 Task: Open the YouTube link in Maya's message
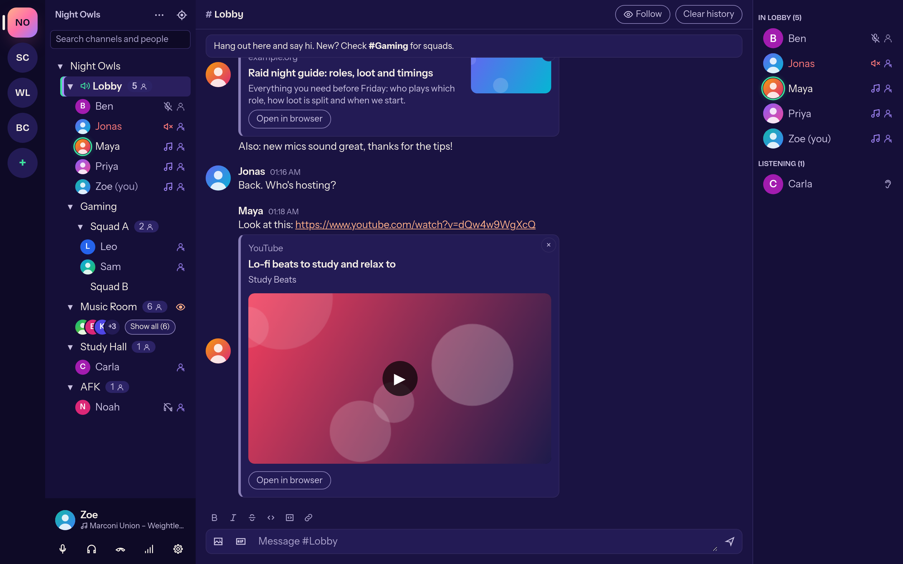point(415,225)
